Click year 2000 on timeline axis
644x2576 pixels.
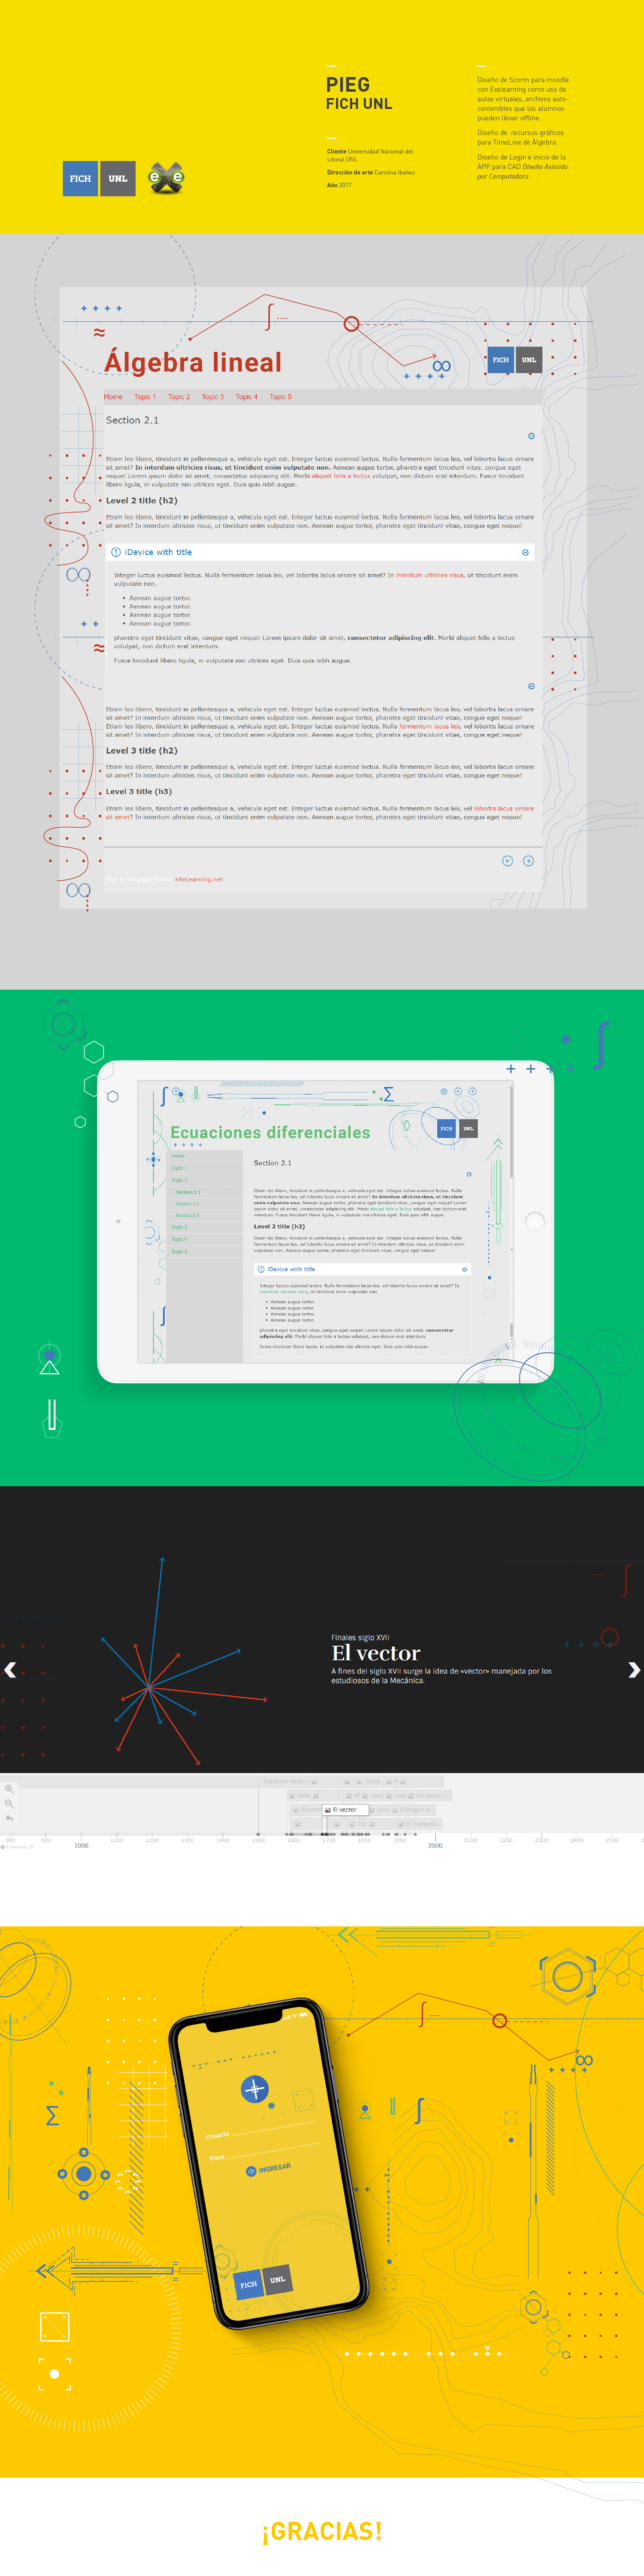tap(435, 1846)
